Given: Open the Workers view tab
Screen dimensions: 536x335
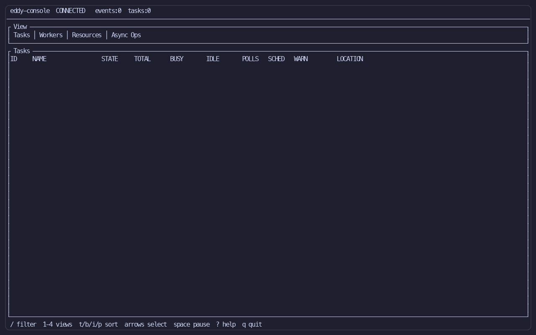Looking at the screenshot, I should point(51,35).
